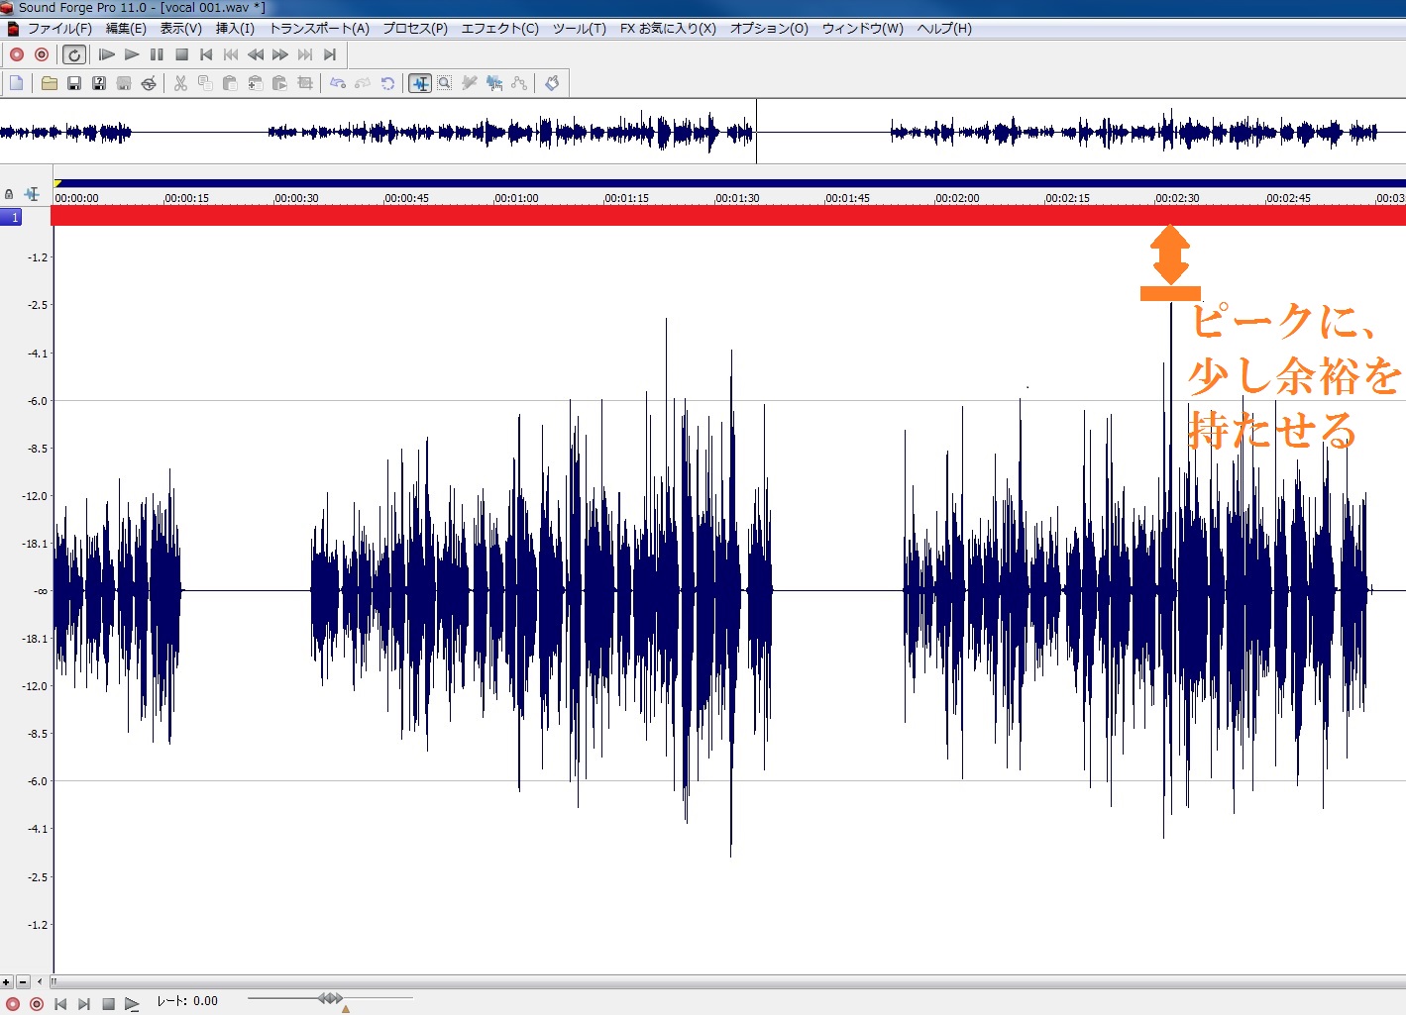Click the horizontal scrollbar left arrow
The width and height of the screenshot is (1406, 1015).
(40, 982)
